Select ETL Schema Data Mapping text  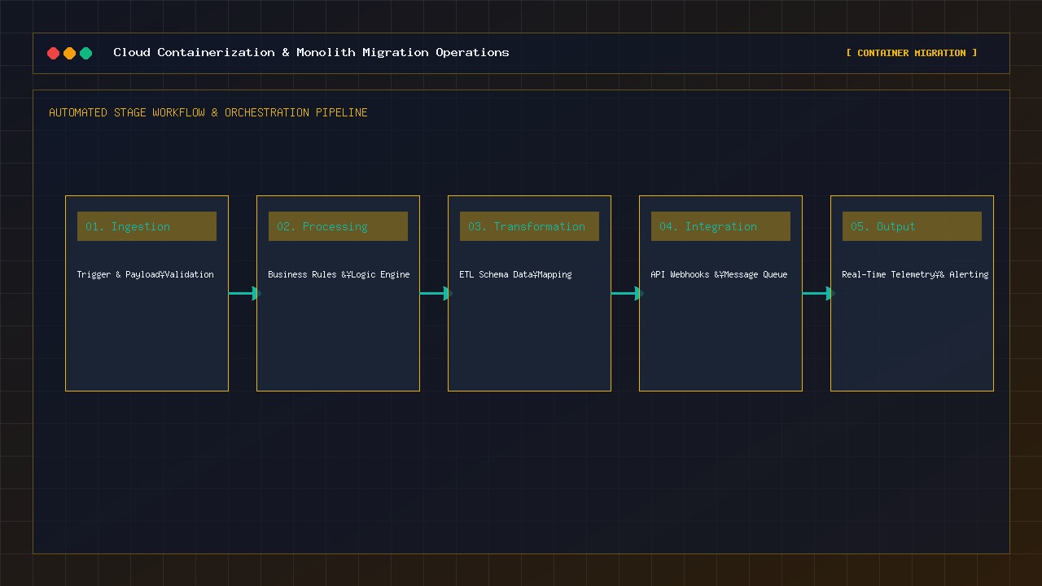[515, 274]
